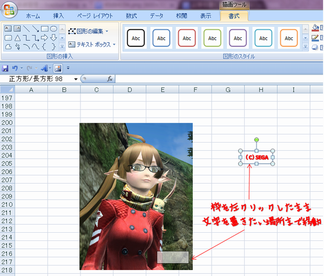Click the green rotation handle of text box
The width and height of the screenshot is (324, 276).
coord(256,140)
